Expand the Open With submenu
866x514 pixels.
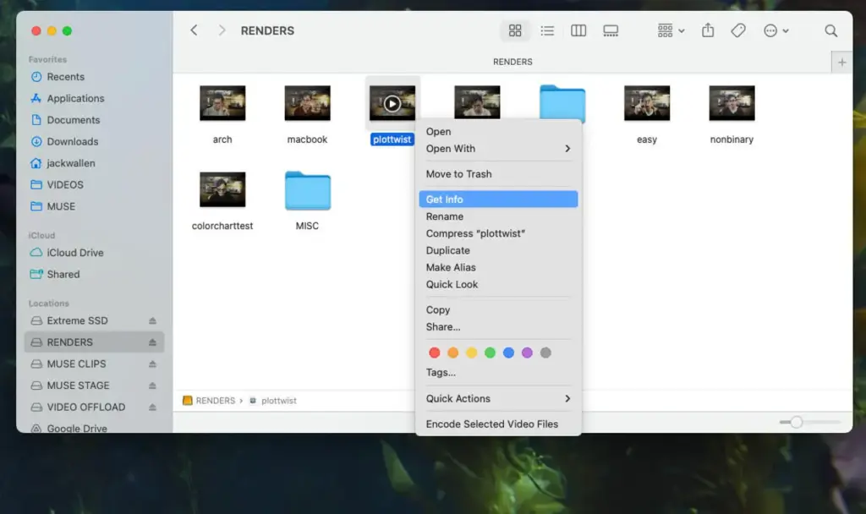click(x=498, y=149)
